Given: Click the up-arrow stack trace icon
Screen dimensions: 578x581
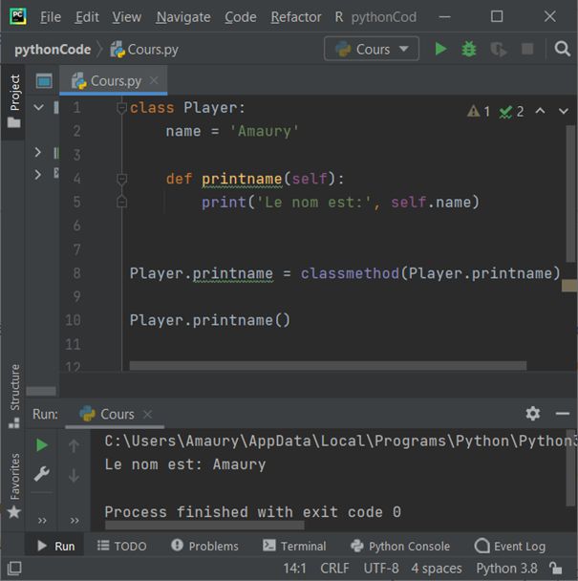Looking at the screenshot, I should click(x=74, y=445).
